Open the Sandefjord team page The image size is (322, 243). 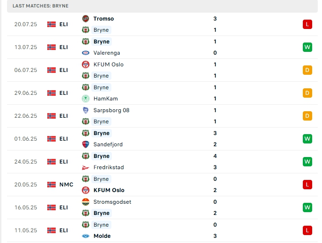click(108, 144)
